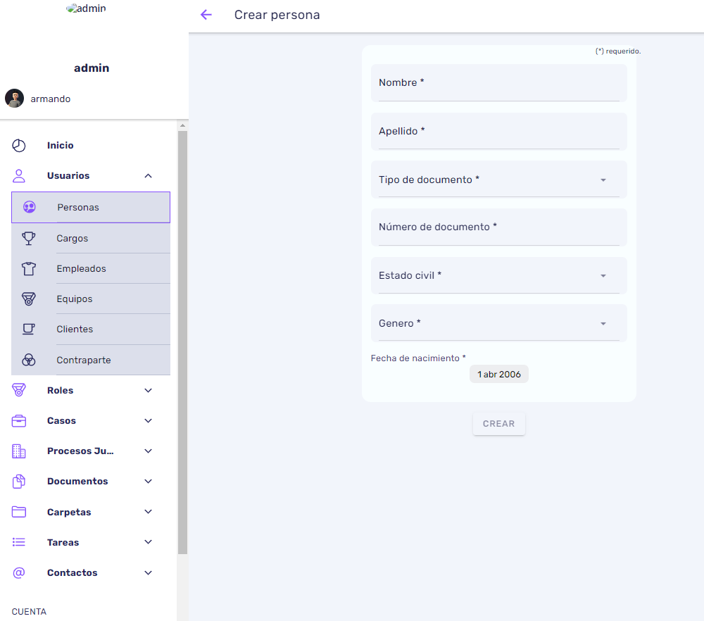
Task: Click the Usuarios menu label
Action: click(x=68, y=175)
